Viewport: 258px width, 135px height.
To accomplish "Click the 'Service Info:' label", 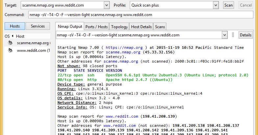I will pos(72,107).
